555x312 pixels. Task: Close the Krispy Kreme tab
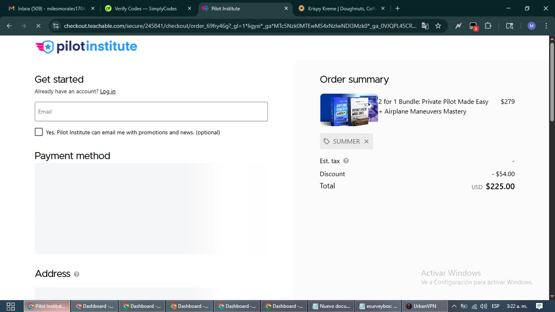pyautogui.click(x=383, y=9)
